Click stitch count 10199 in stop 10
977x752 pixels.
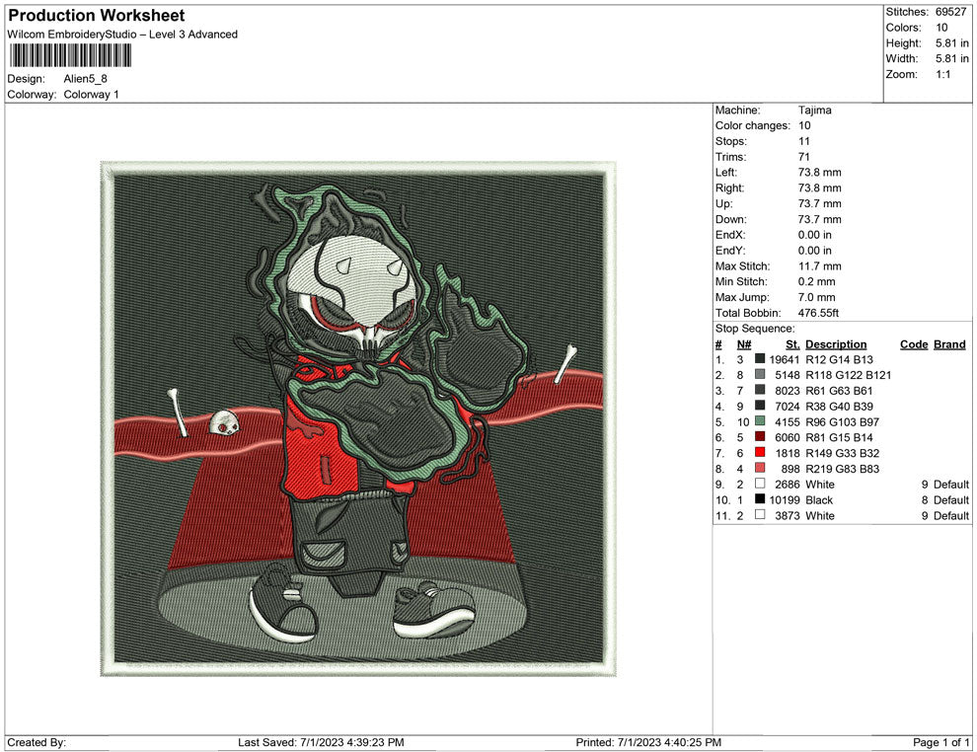tap(784, 499)
